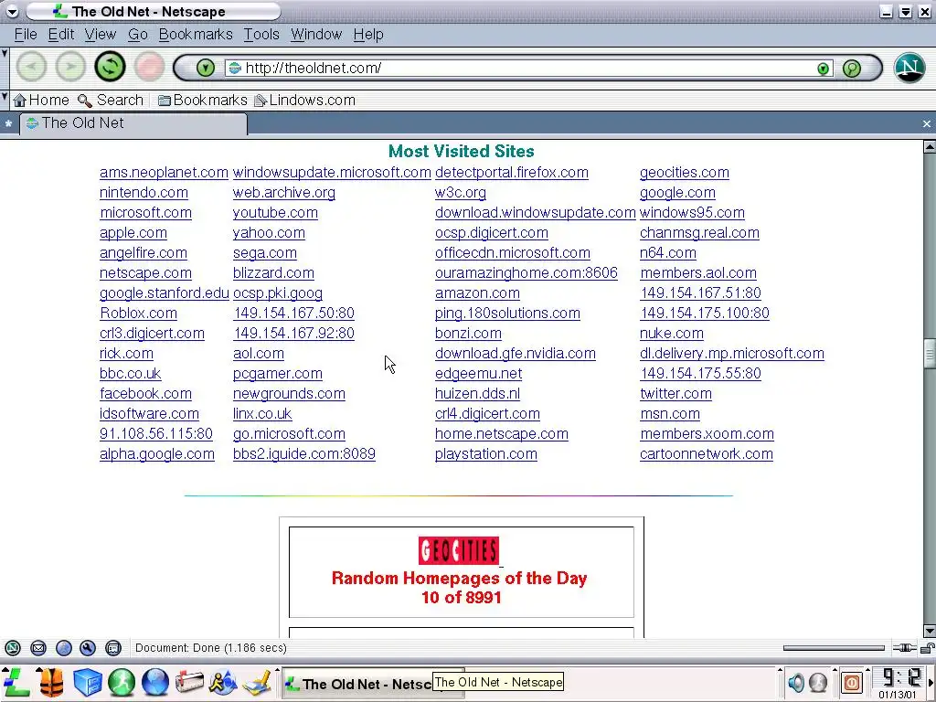Visit the nintendo.com link
The width and height of the screenshot is (936, 702).
point(144,193)
